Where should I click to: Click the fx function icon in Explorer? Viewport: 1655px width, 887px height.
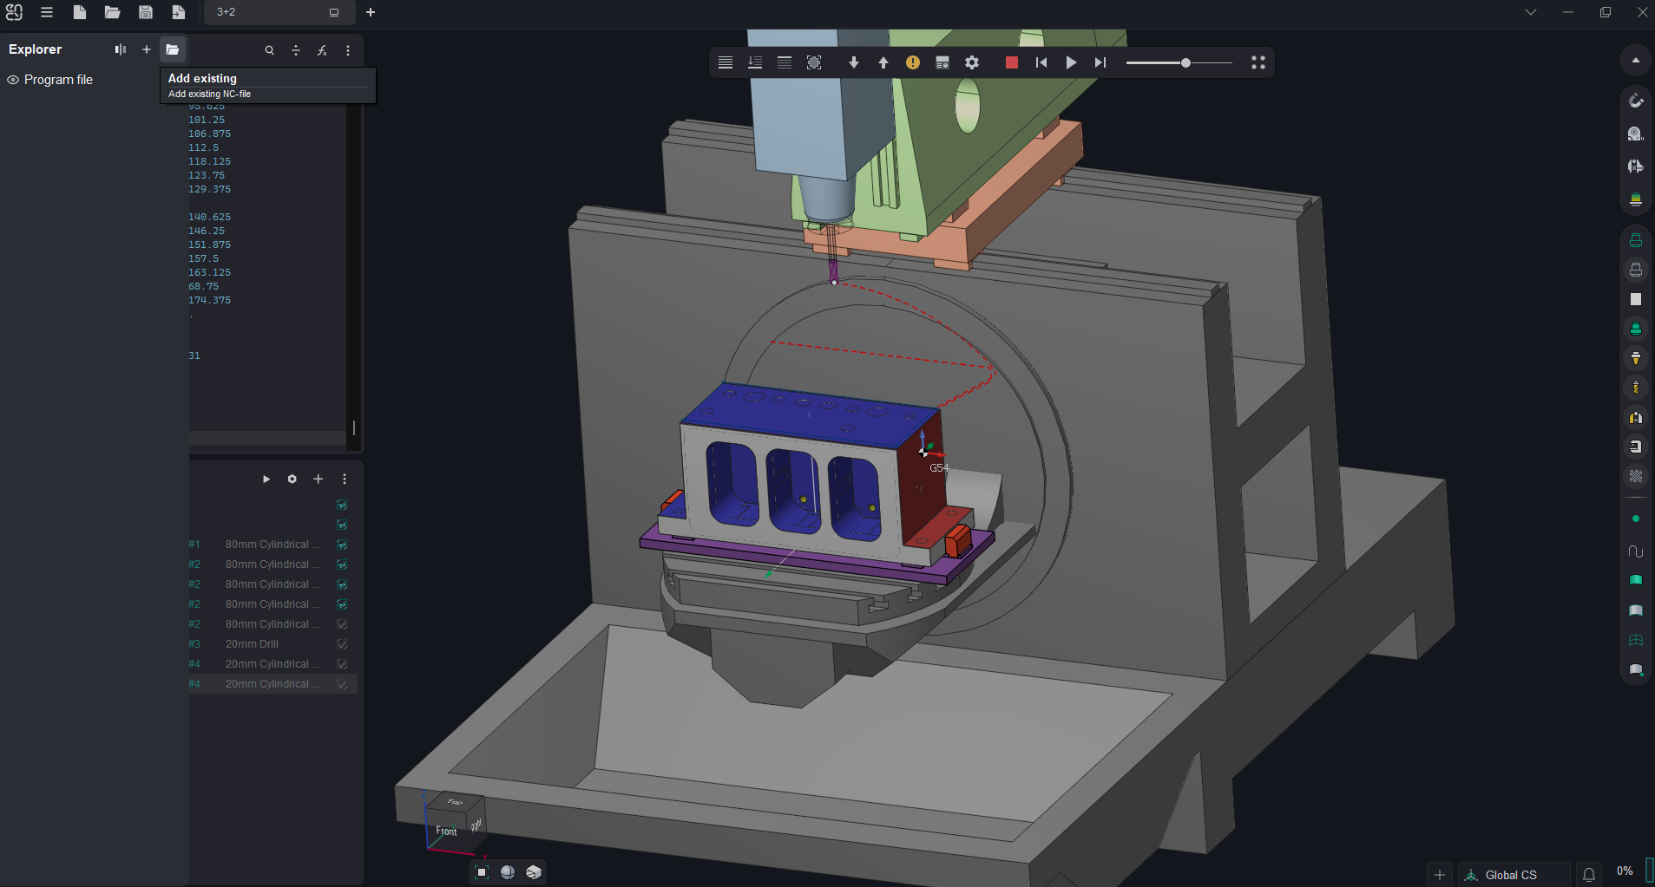(x=322, y=50)
